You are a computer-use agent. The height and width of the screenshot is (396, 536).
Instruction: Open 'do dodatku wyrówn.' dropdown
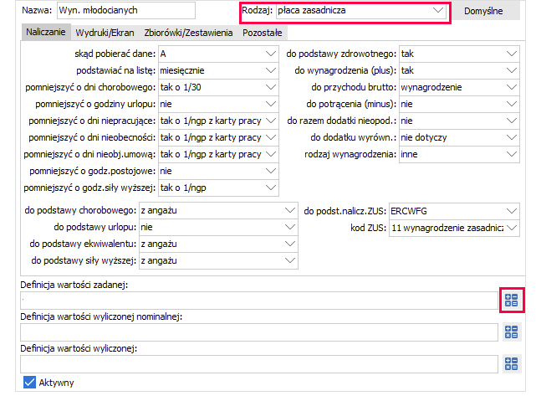[x=459, y=137]
